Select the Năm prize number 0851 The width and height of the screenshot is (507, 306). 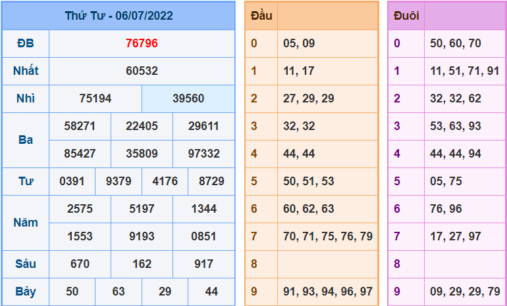point(203,236)
